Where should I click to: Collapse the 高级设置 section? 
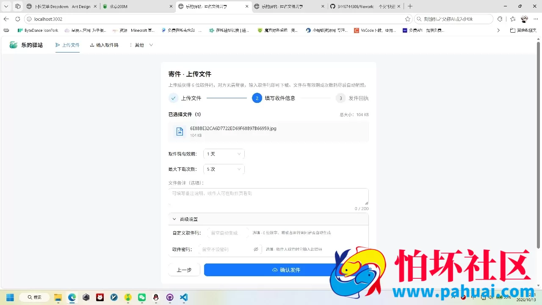pos(268,219)
